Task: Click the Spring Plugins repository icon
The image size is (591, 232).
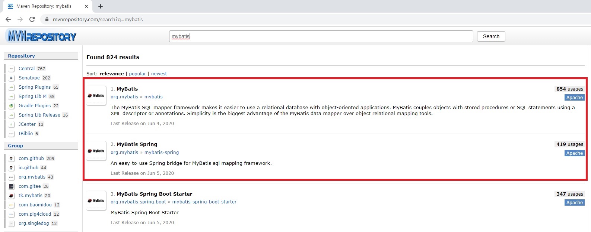Action: [12, 87]
